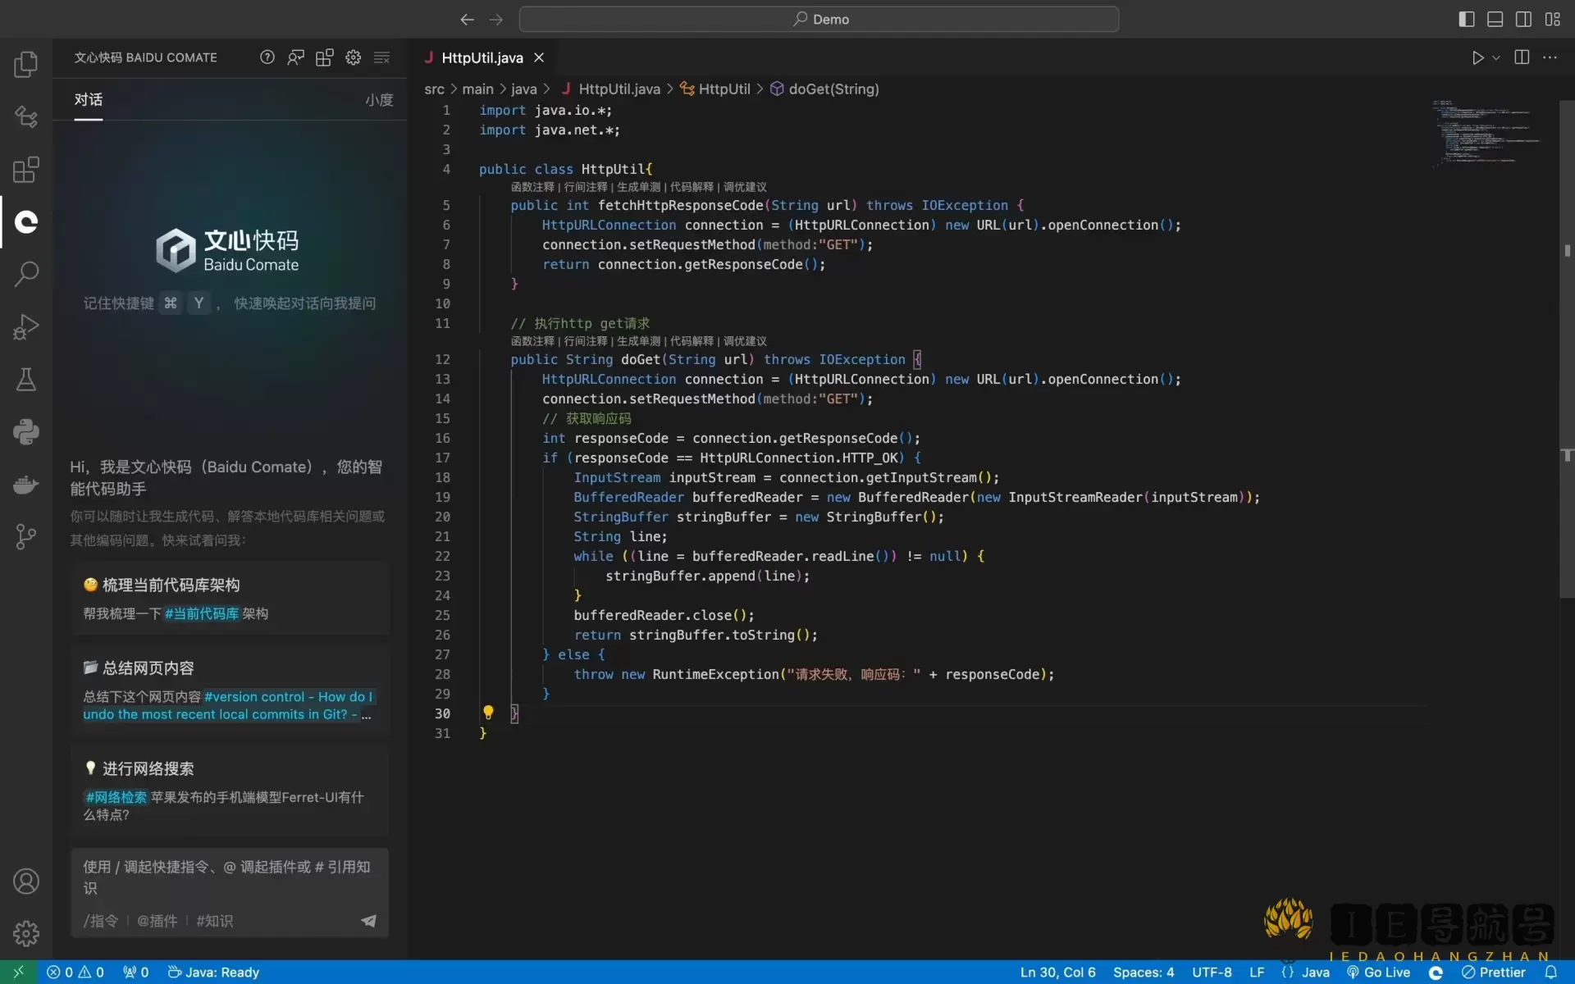Open the main breadcrumb dropdown

pyautogui.click(x=477, y=89)
